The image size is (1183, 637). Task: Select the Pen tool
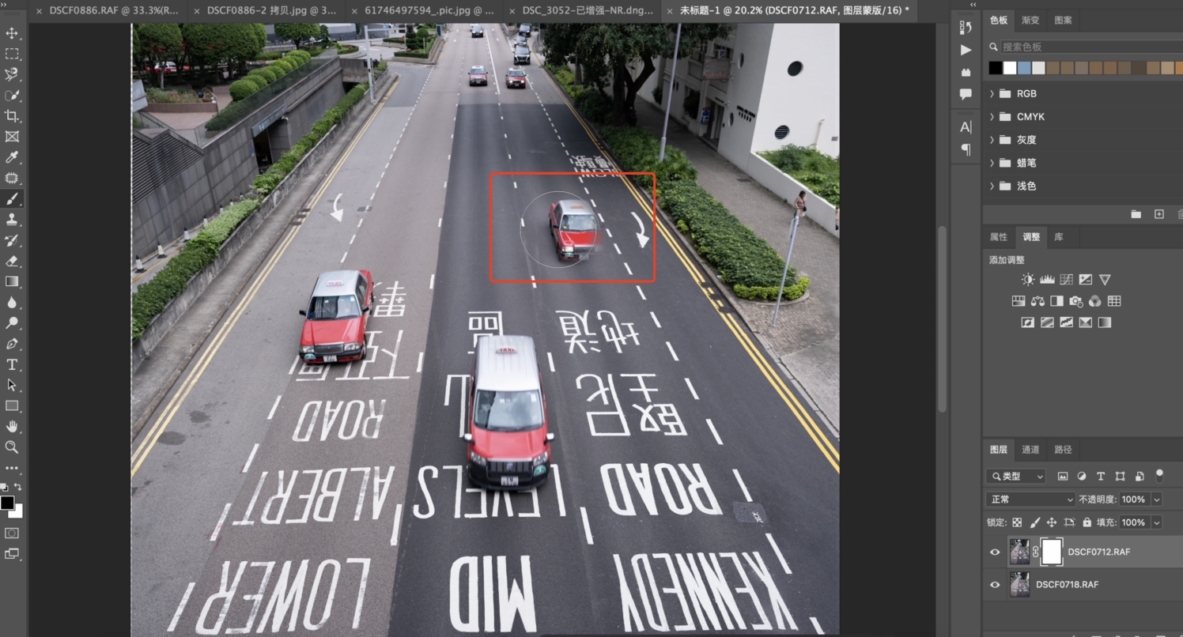click(12, 344)
